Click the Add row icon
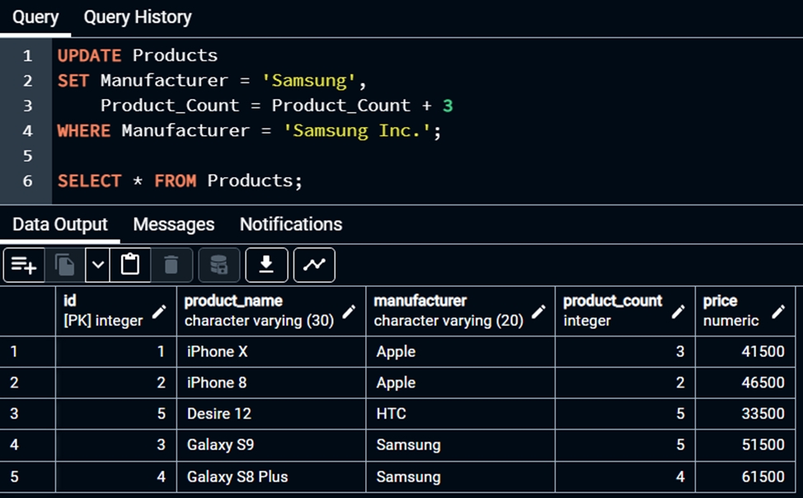803x498 pixels. 23,265
